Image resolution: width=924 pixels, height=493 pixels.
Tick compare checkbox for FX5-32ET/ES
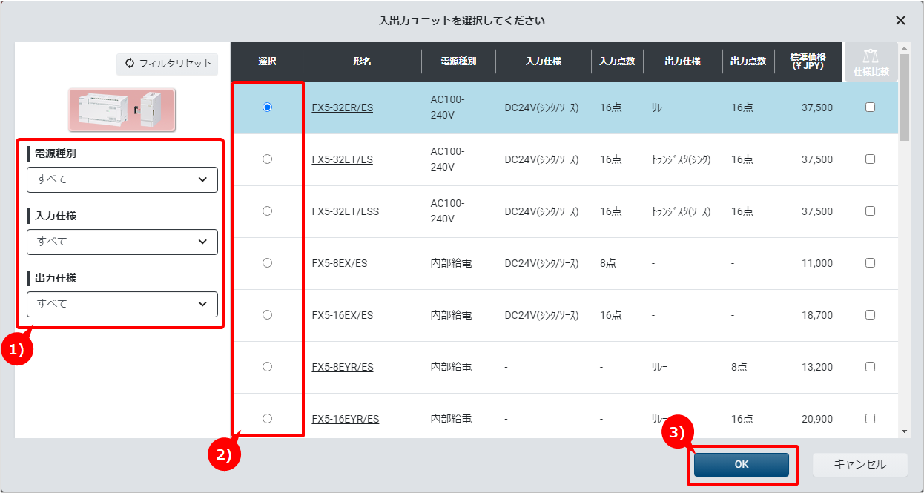pyautogui.click(x=870, y=159)
